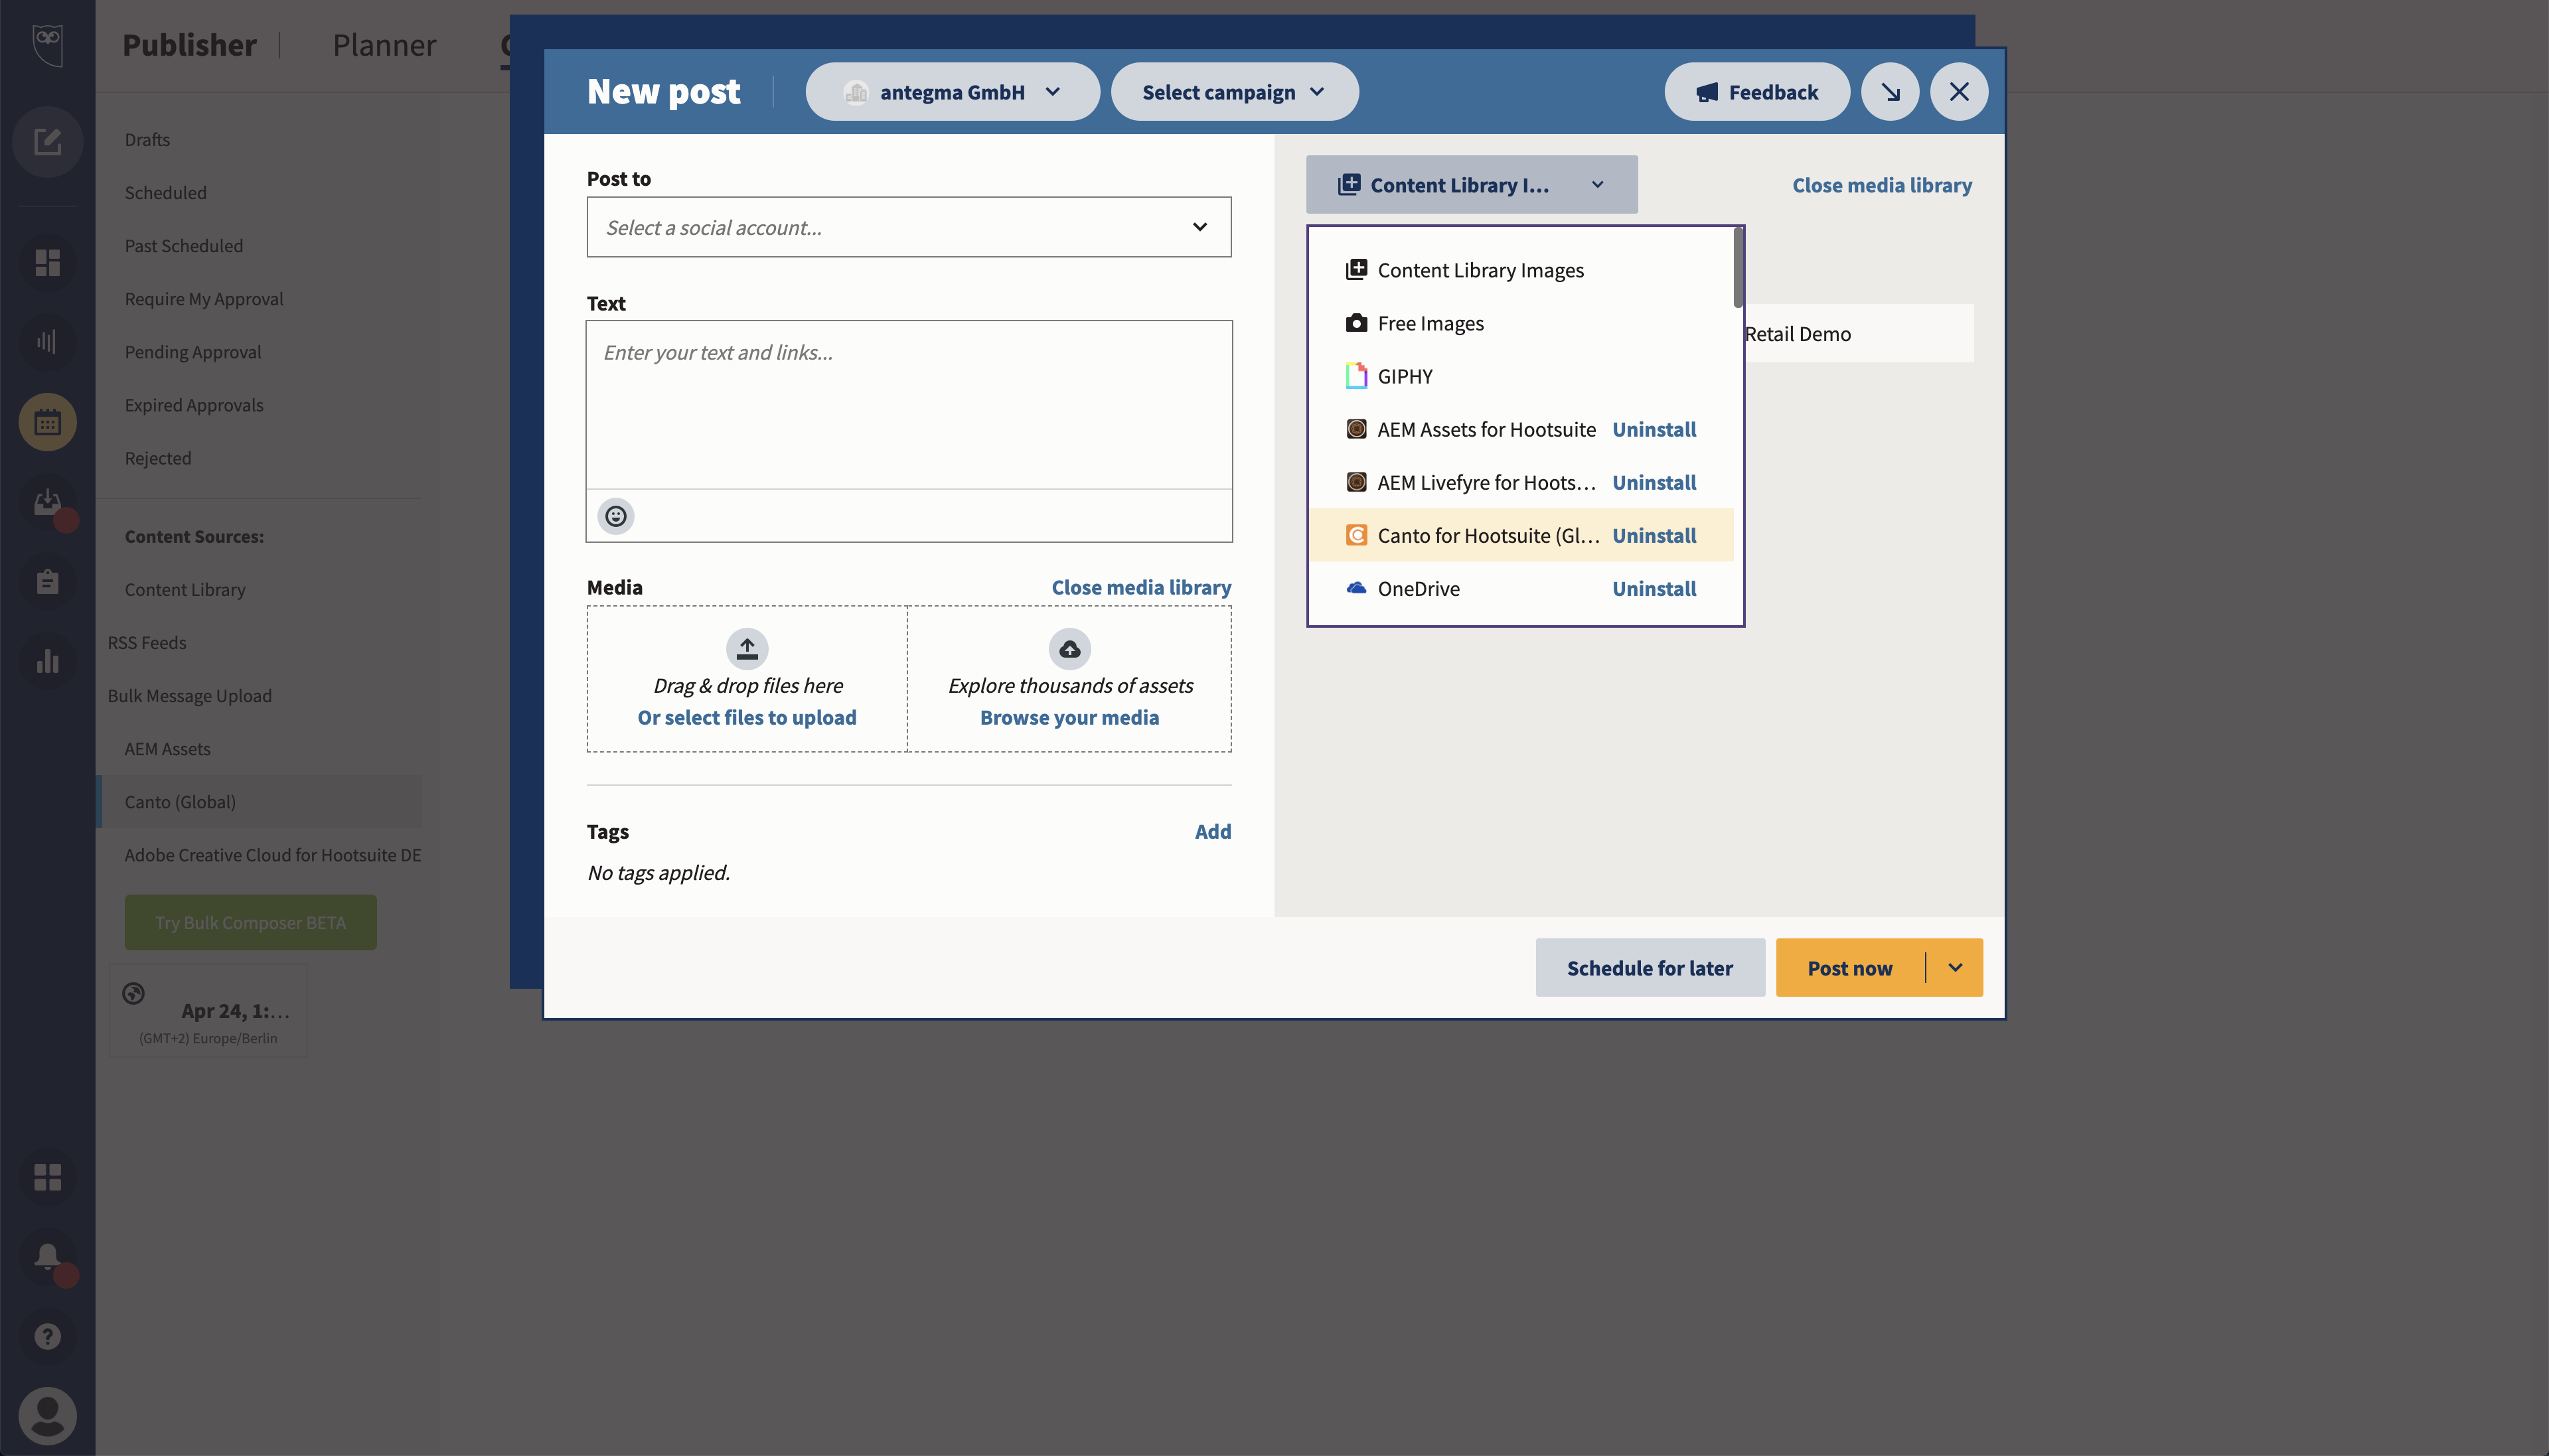The width and height of the screenshot is (2549, 1456).
Task: Click the upload arrow icon in Media
Action: click(x=747, y=649)
